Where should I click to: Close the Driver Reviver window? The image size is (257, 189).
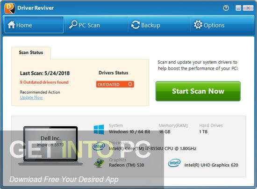coord(248,8)
